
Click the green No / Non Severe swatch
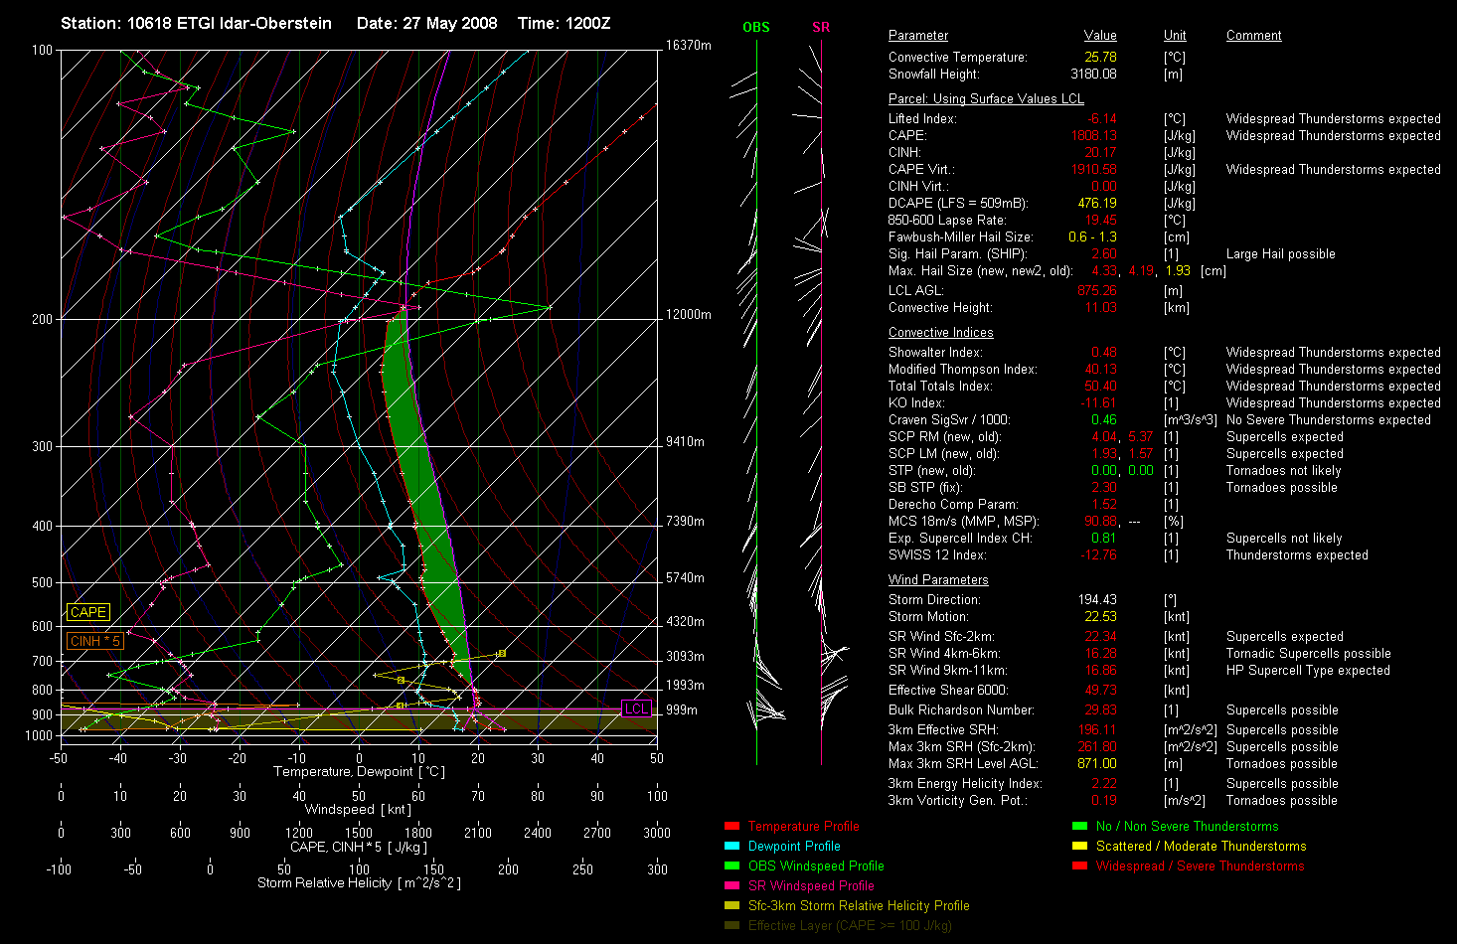pos(1080,827)
